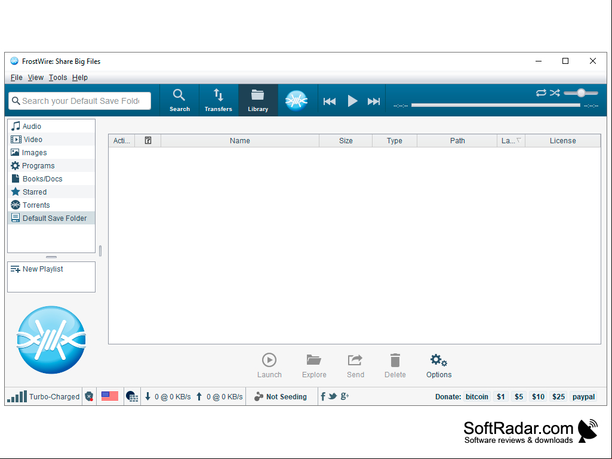Sort the table by Name column
The height and width of the screenshot is (459, 612).
239,140
